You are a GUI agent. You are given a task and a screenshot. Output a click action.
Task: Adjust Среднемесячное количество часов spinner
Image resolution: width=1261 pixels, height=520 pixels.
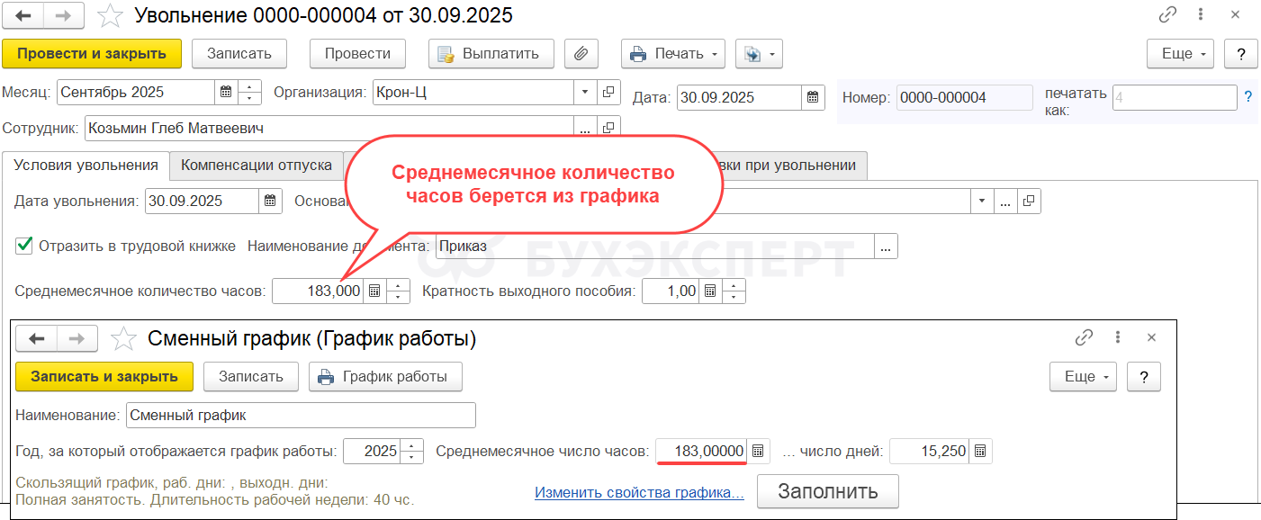(398, 291)
